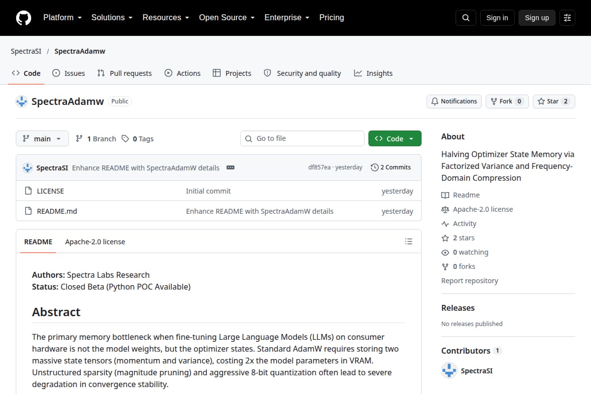This screenshot has height=394, width=591.
Task: Open the README.md file
Action: 57,211
